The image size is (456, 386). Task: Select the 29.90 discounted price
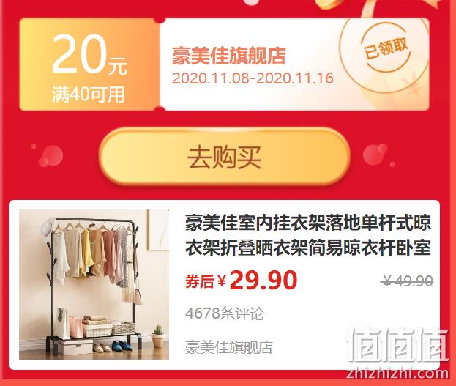click(263, 281)
